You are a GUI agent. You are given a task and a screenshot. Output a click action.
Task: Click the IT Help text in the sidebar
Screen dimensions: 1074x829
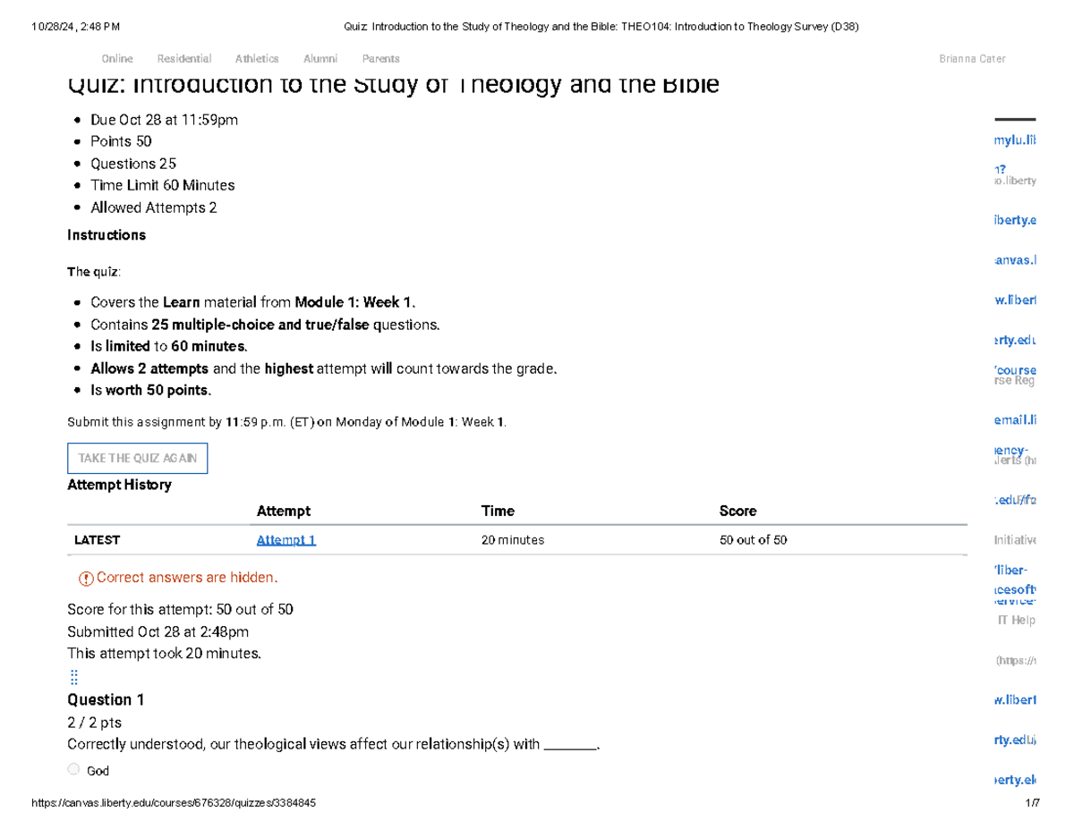pos(1017,621)
